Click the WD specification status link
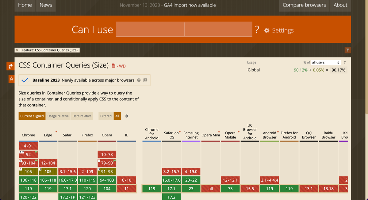The width and height of the screenshot is (368, 200). 122,65
